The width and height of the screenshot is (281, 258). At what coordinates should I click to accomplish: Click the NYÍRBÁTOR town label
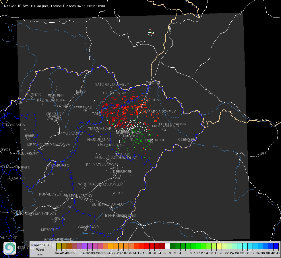click(x=155, y=140)
